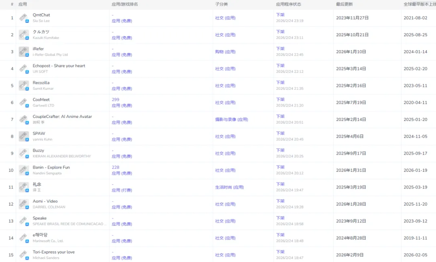Viewport: 436px width, 262px height.
Task: Open the Tori-Express your love app icon
Action: pos(24,255)
